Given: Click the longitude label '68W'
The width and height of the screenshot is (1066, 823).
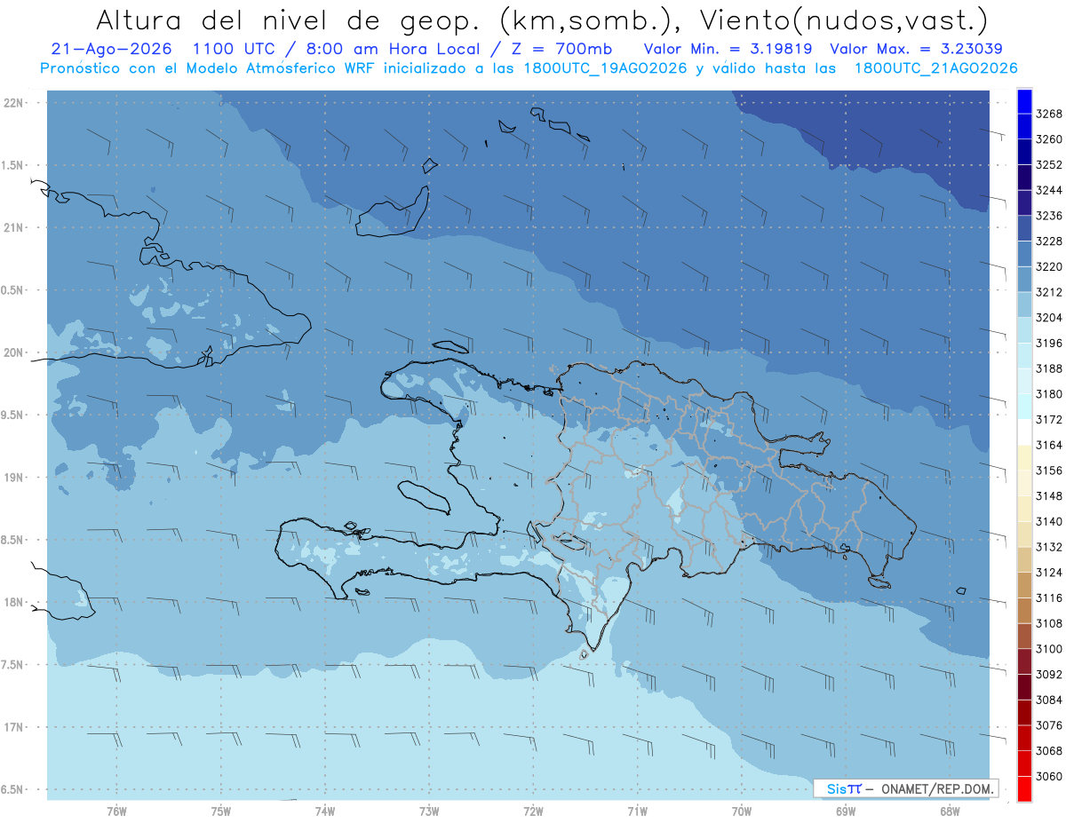Looking at the screenshot, I should [950, 811].
